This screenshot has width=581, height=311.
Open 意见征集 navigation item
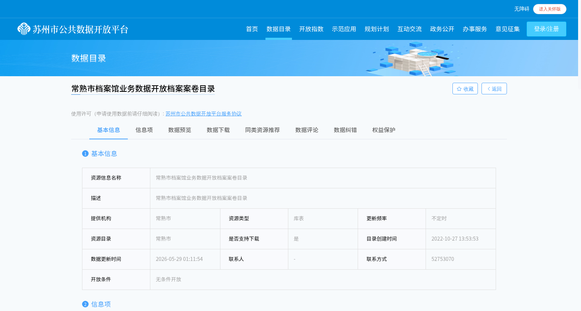(508, 29)
